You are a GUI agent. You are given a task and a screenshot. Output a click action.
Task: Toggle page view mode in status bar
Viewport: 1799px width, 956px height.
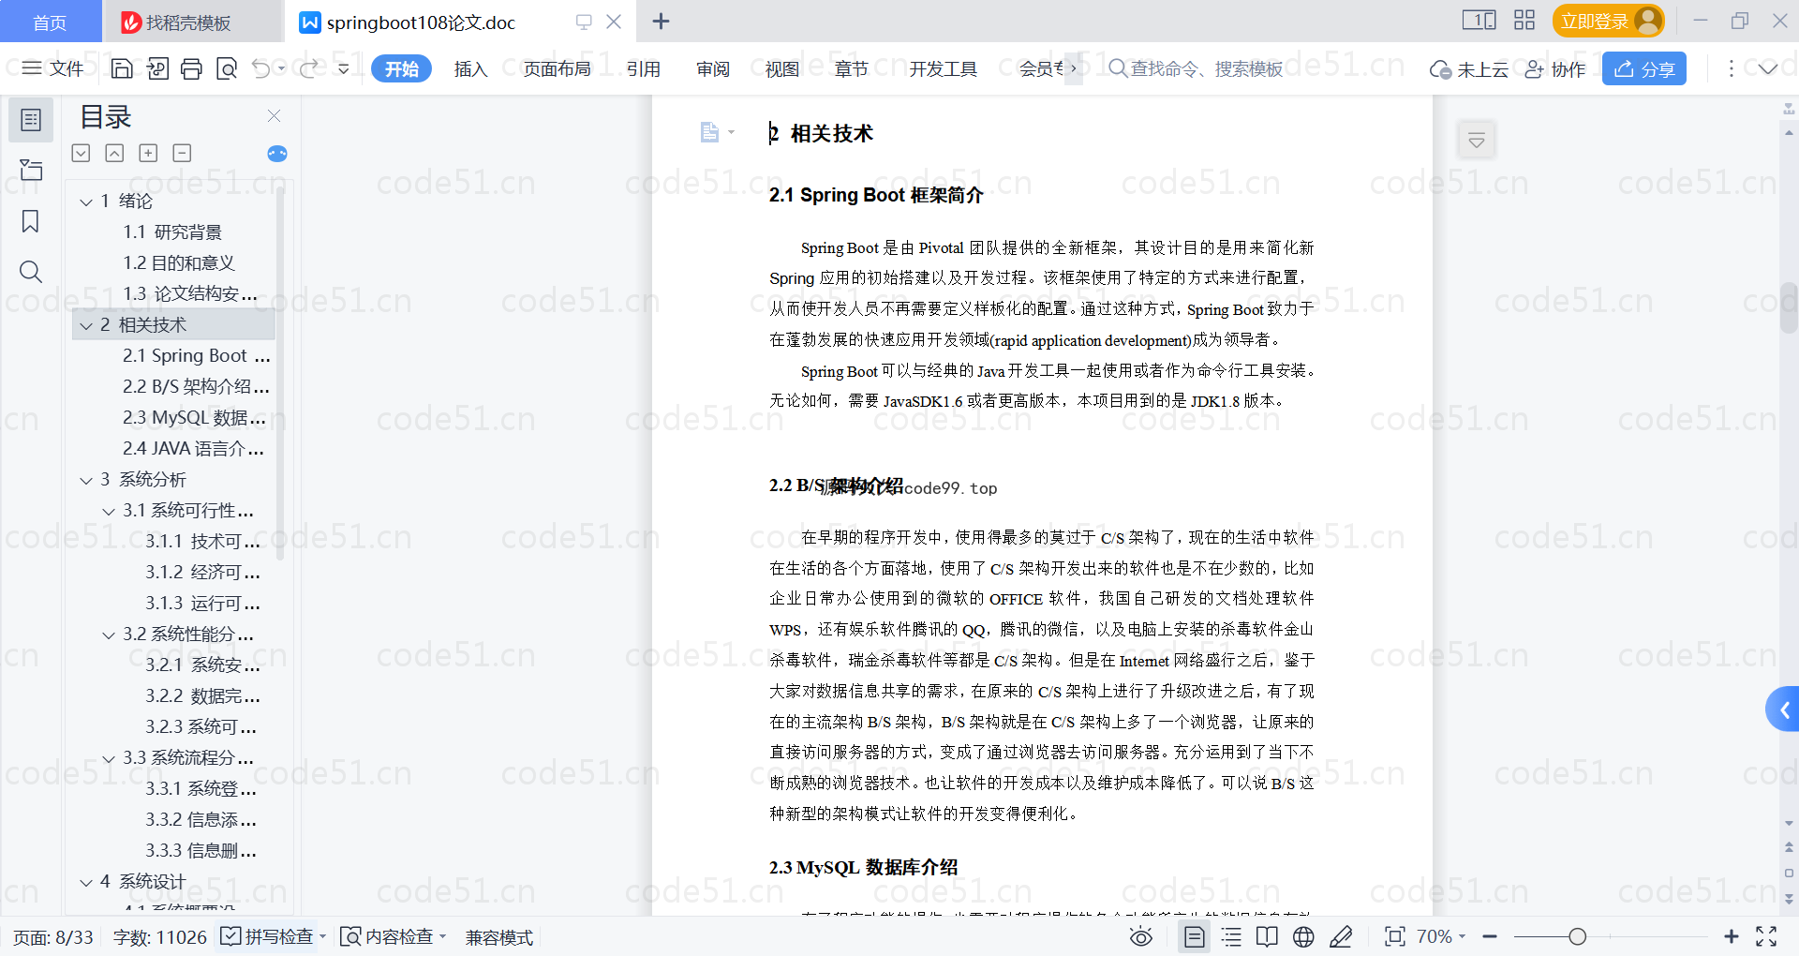click(x=1194, y=937)
